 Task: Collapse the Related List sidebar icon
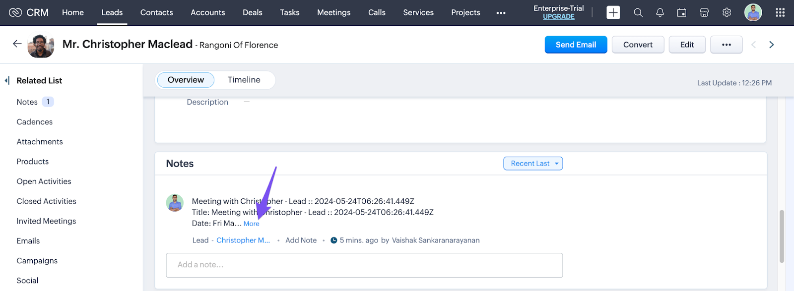(x=7, y=80)
